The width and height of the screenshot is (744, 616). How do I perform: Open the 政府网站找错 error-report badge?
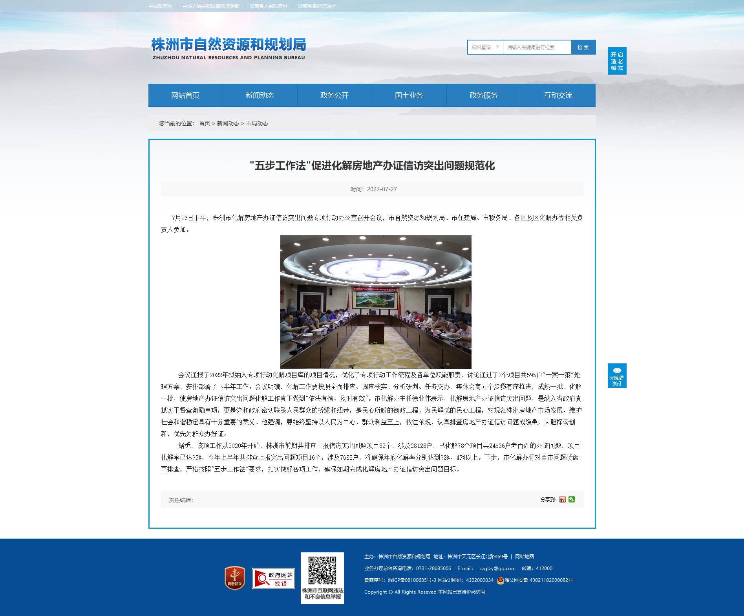coord(273,578)
